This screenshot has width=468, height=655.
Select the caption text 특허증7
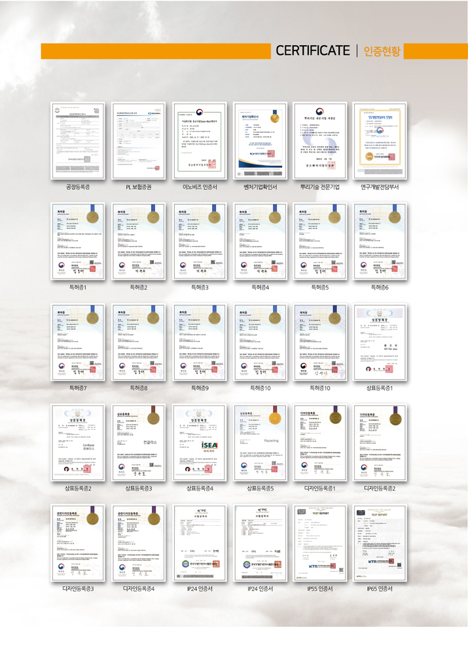click(78, 388)
